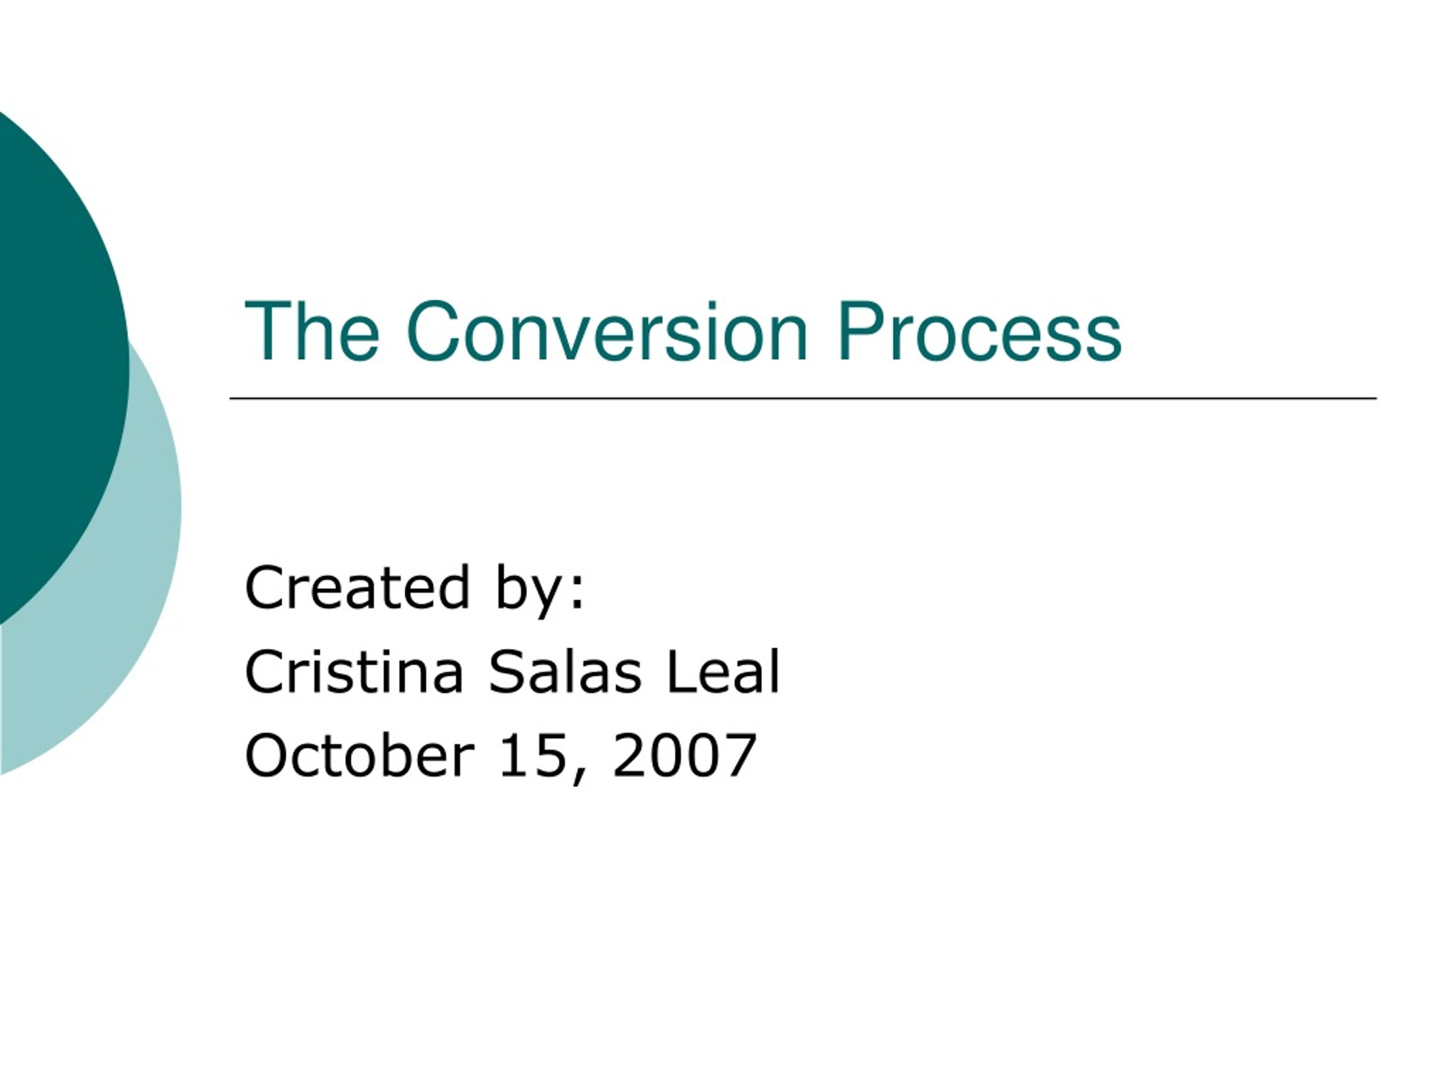Image resolution: width=1449 pixels, height=1086 pixels.
Task: Select the word 'Conversion' in the title
Action: click(x=607, y=331)
